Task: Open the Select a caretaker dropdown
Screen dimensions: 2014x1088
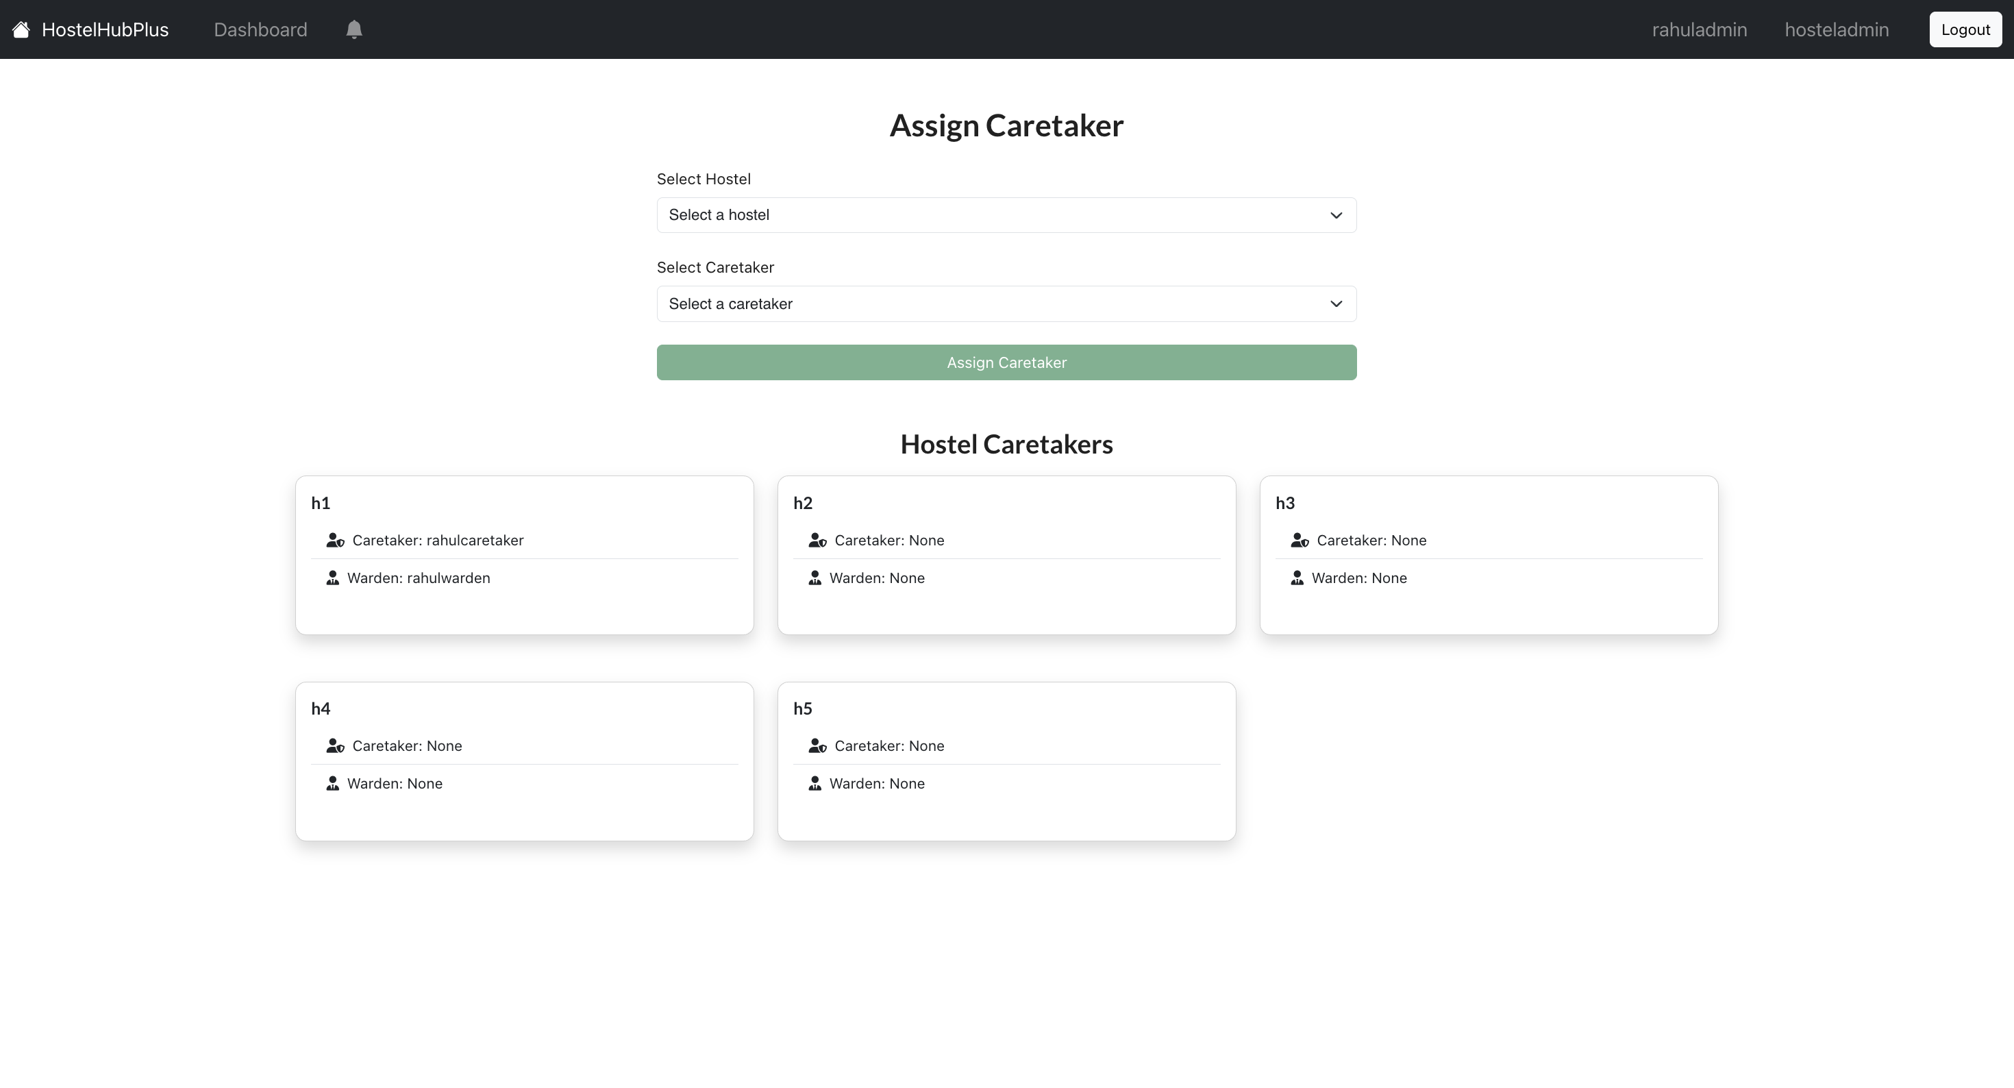Action: coord(1006,304)
